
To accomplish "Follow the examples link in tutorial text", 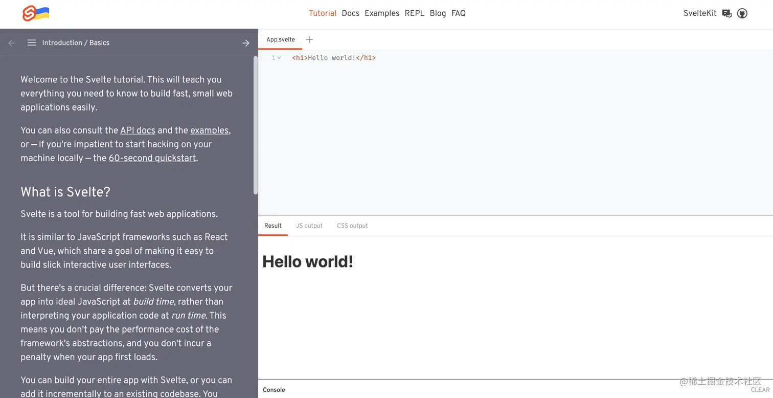I will (x=210, y=130).
